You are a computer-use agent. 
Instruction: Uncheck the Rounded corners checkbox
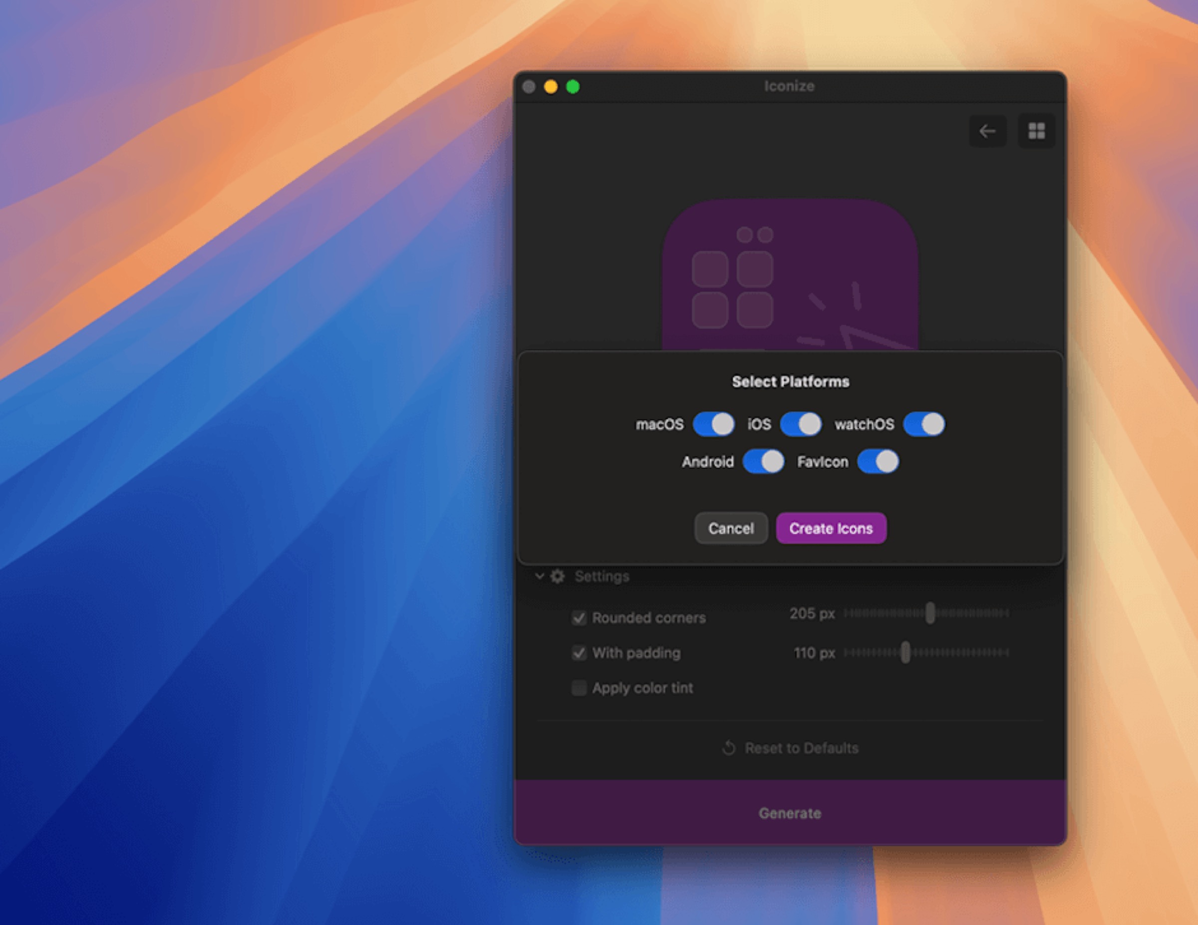579,618
